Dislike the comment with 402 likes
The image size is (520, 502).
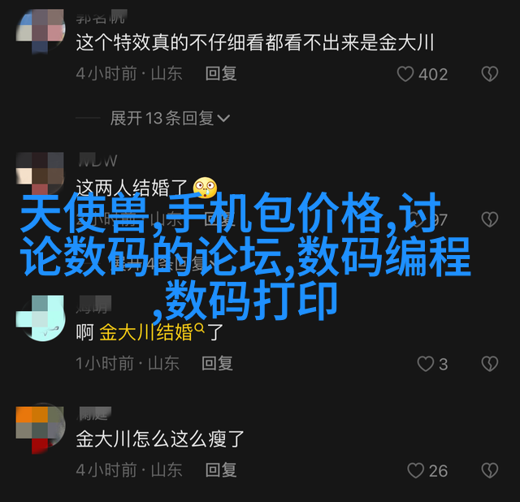[490, 74]
